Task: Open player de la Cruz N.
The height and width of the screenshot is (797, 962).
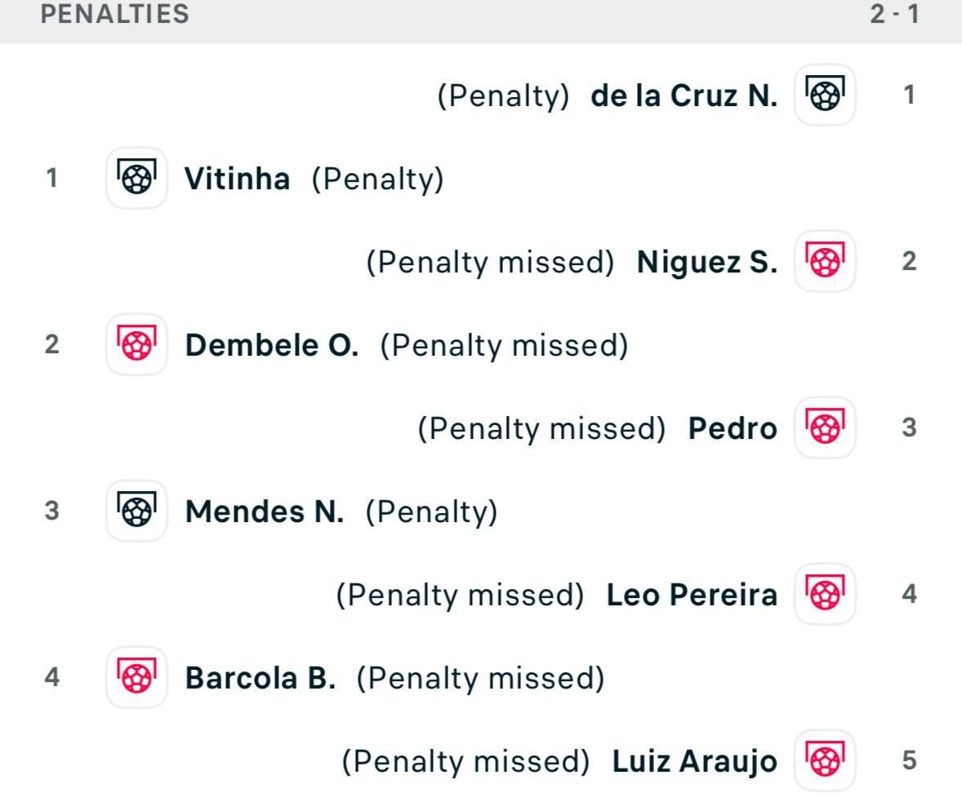Action: point(684,96)
